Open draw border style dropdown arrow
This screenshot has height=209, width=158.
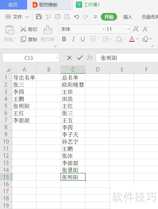pyautogui.click(x=111, y=39)
